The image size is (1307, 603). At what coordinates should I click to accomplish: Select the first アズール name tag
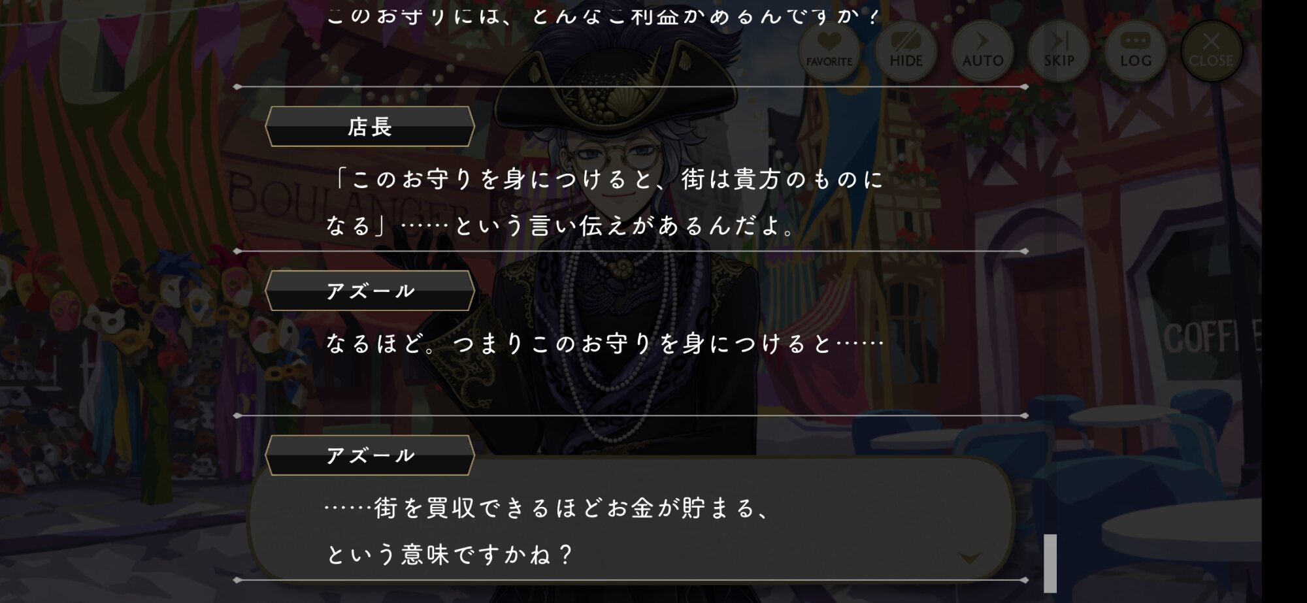coord(370,291)
